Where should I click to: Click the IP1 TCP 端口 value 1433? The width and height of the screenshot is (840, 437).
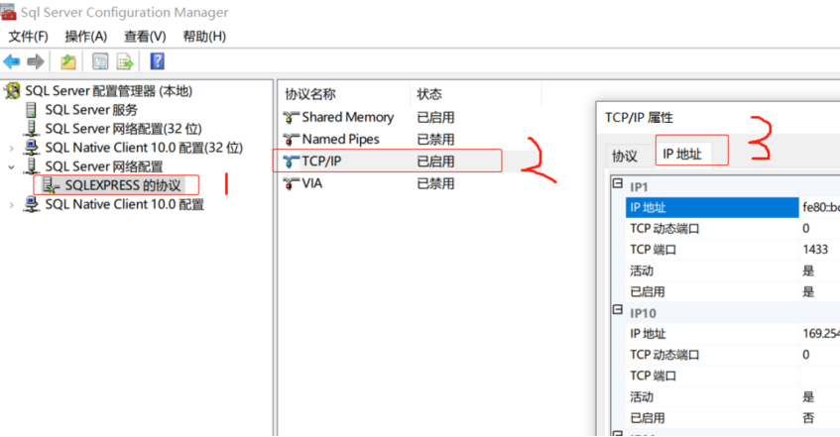pyautogui.click(x=815, y=250)
